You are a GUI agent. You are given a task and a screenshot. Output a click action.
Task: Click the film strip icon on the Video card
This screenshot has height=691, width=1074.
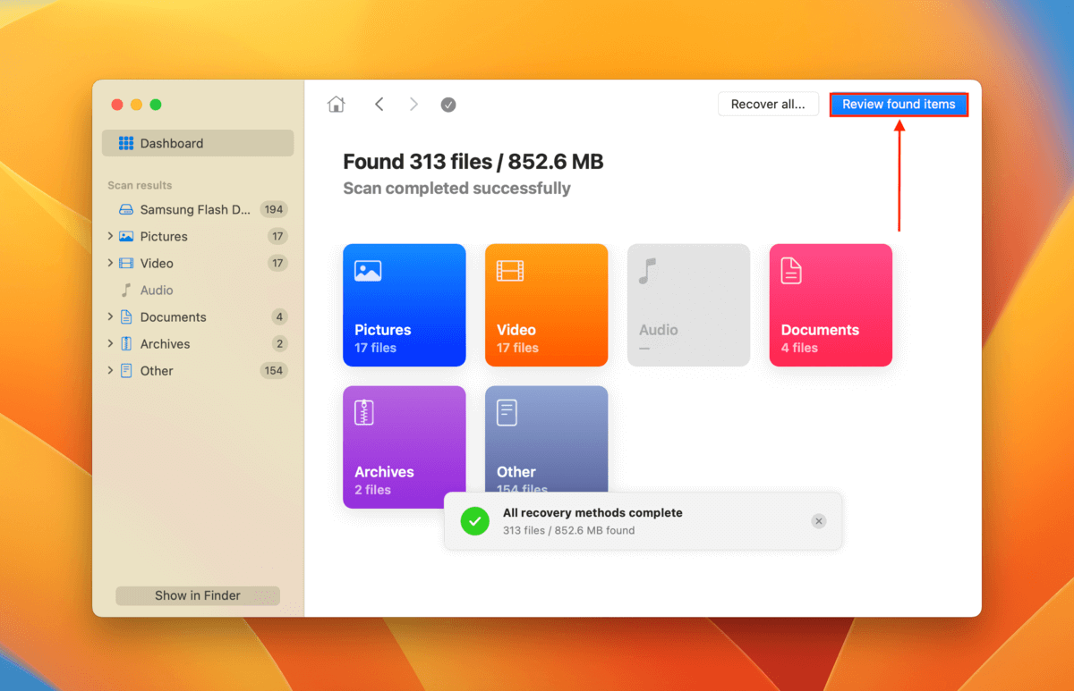pyautogui.click(x=510, y=271)
